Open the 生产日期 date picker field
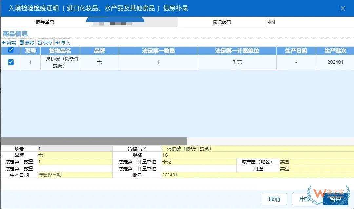This screenshot has width=354, height=209. pyautogui.click(x=75, y=175)
